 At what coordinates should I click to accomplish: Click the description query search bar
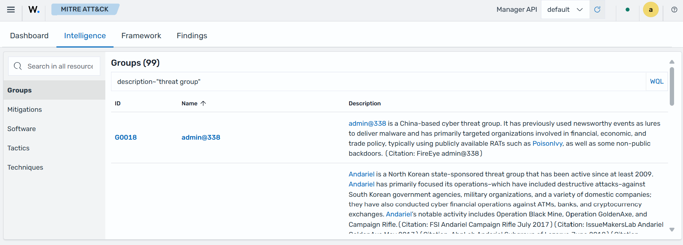378,81
